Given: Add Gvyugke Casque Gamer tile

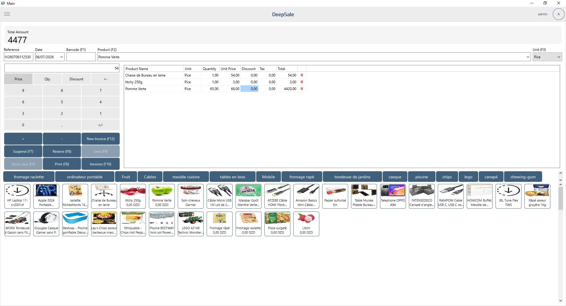Looking at the screenshot, I should coord(46,224).
